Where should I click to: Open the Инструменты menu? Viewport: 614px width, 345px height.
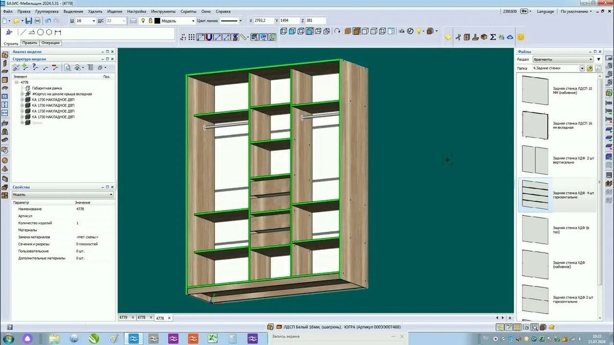click(x=164, y=11)
